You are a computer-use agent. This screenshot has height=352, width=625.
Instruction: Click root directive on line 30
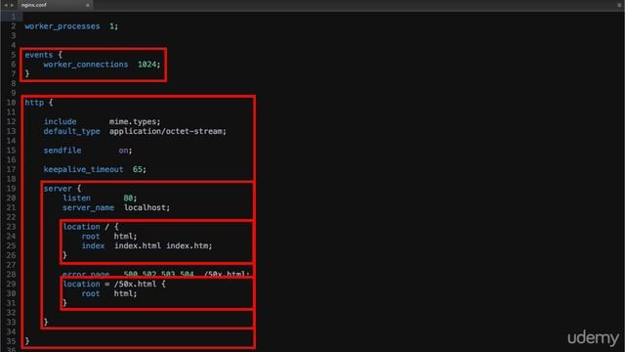pyautogui.click(x=91, y=293)
